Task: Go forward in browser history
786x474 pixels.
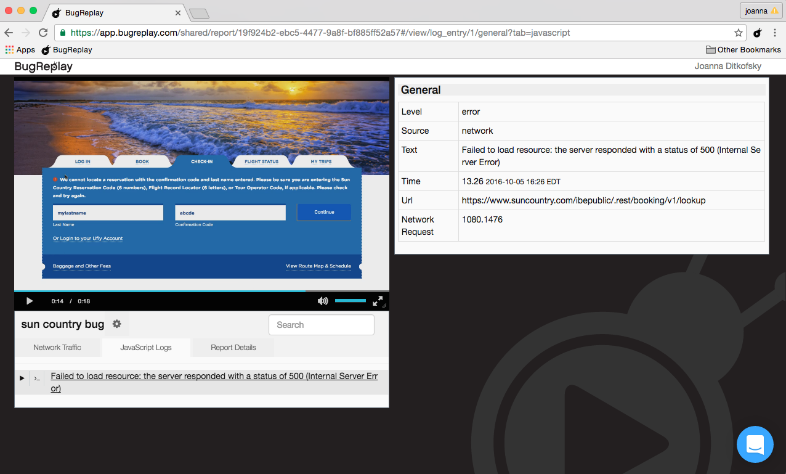Action: point(26,33)
